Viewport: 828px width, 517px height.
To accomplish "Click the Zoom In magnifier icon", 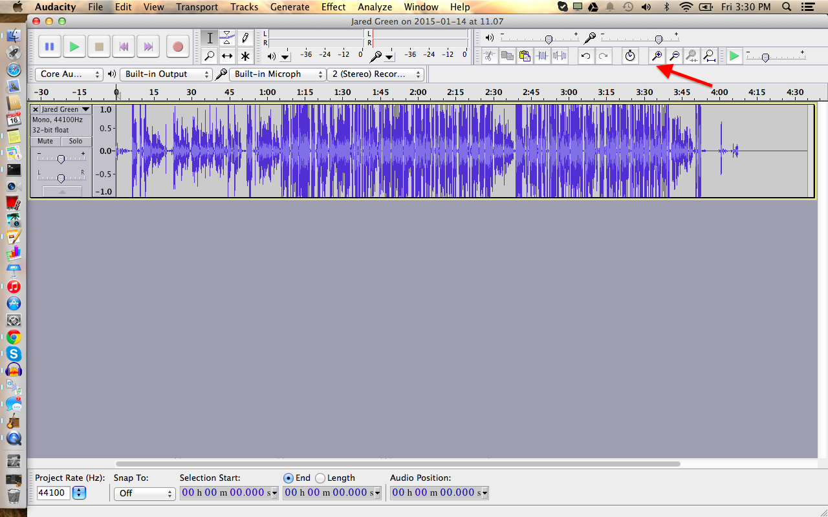I will click(x=657, y=56).
